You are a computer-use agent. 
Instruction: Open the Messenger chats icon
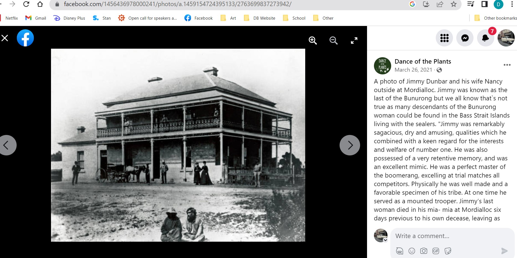click(x=465, y=38)
